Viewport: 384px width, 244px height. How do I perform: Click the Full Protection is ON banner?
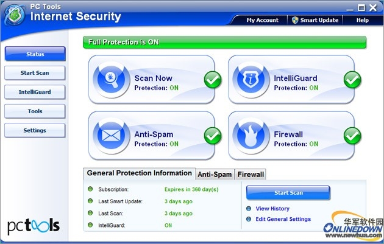click(x=224, y=43)
